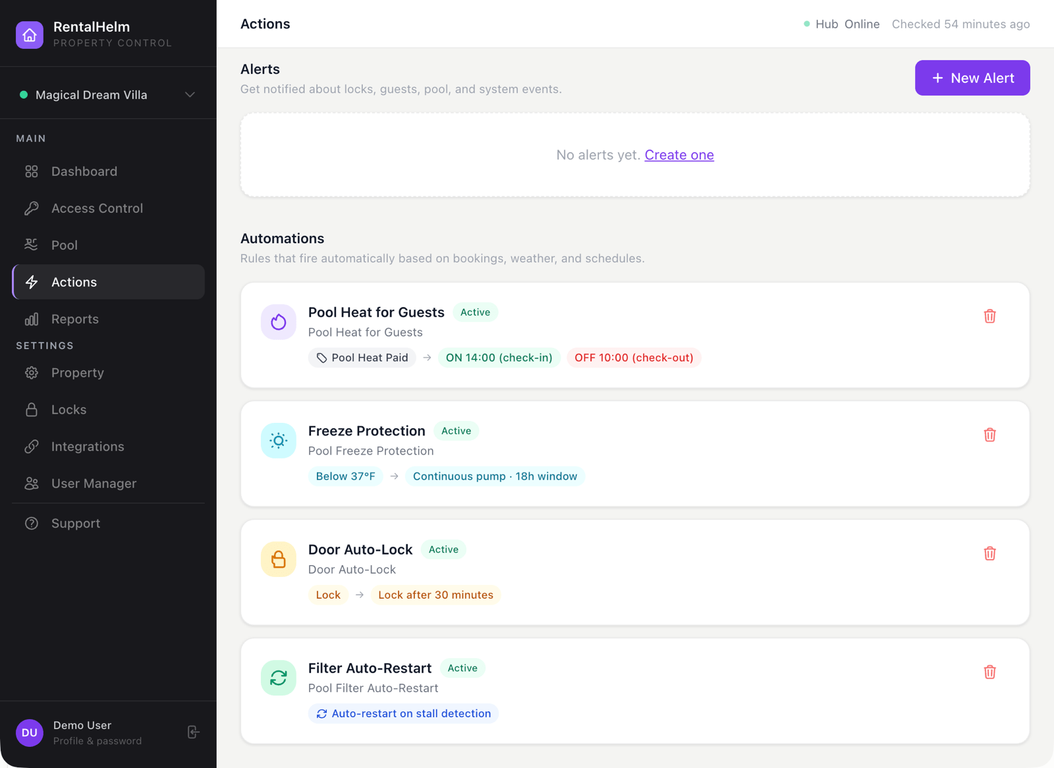The height and width of the screenshot is (768, 1054).
Task: Click the Pool Heat Paid tag chip
Action: coord(362,358)
